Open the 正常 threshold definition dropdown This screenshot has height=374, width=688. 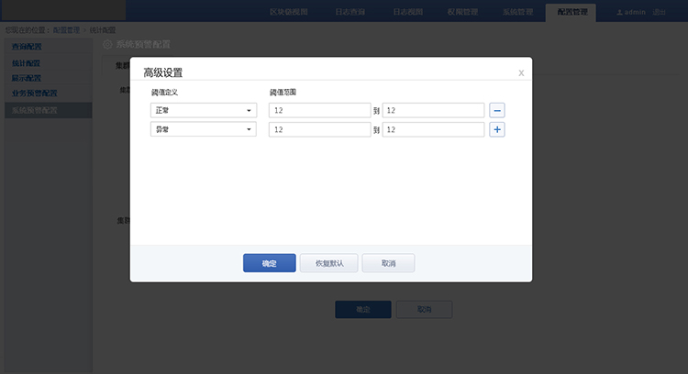click(204, 111)
